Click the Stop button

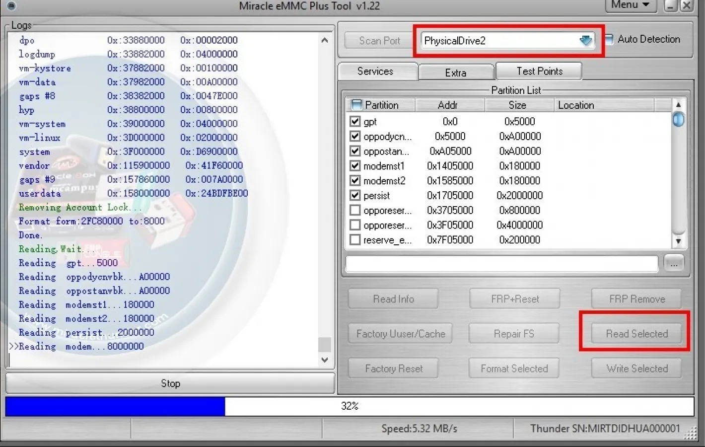pos(170,383)
